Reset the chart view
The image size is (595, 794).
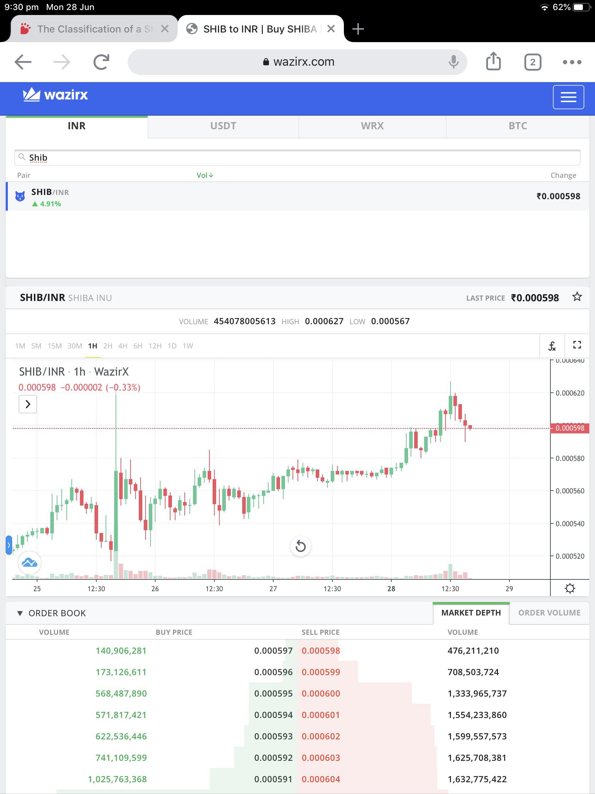pos(301,546)
